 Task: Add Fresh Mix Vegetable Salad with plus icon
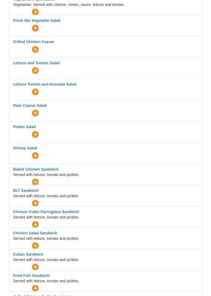(x=35, y=28)
